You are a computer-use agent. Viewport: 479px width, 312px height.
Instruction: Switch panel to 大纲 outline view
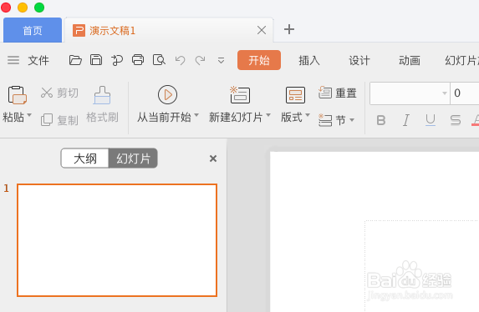click(85, 159)
